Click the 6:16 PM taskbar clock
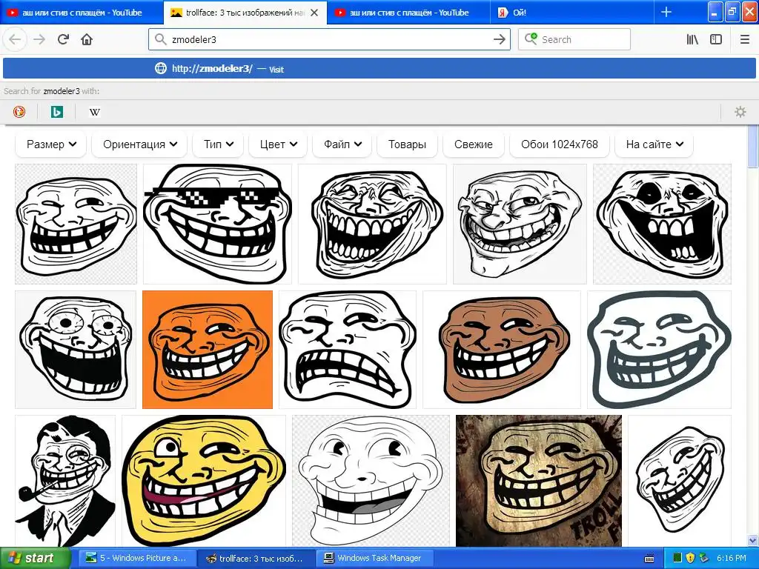759x569 pixels. (x=732, y=558)
